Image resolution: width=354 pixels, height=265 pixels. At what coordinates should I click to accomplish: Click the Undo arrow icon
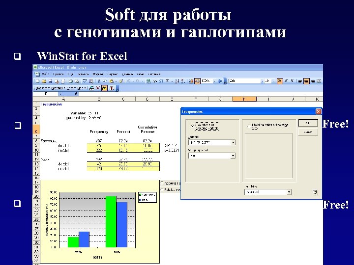pos(129,81)
